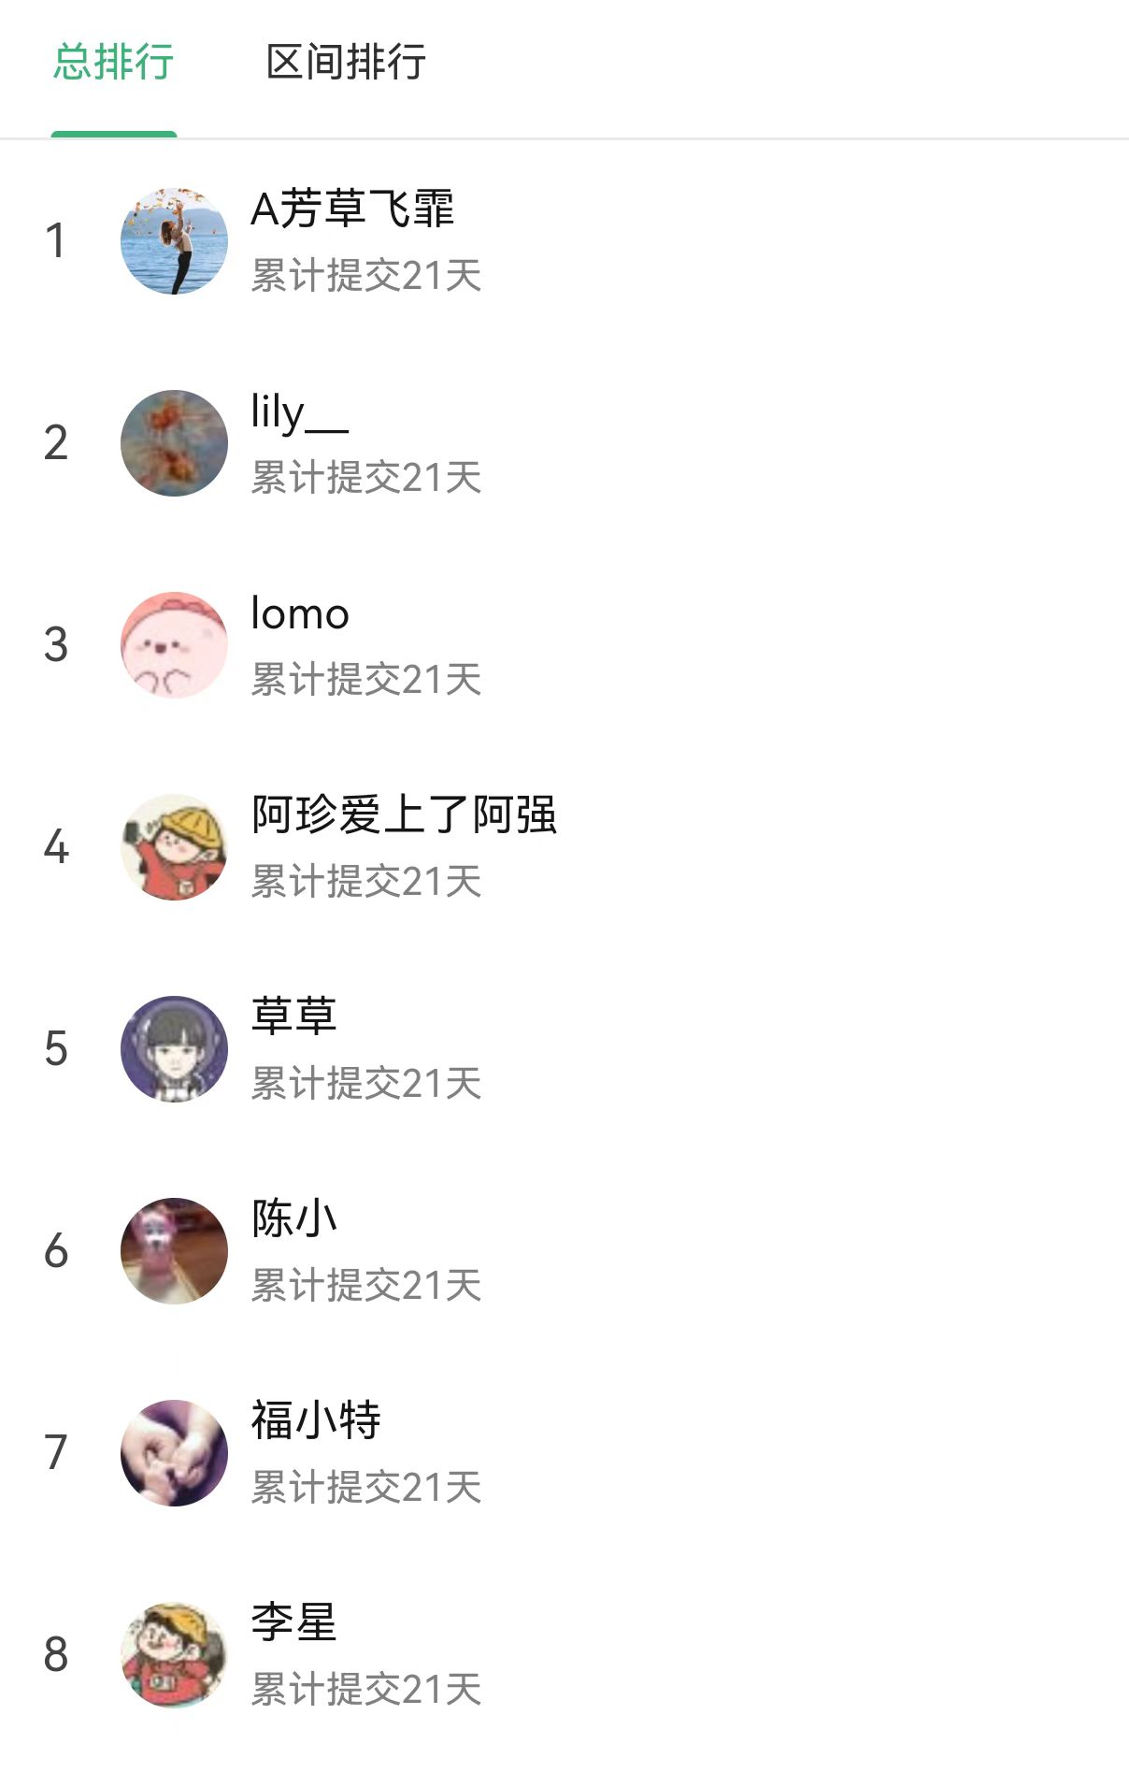Open 草草's astronaut girl avatar

pyautogui.click(x=174, y=1048)
